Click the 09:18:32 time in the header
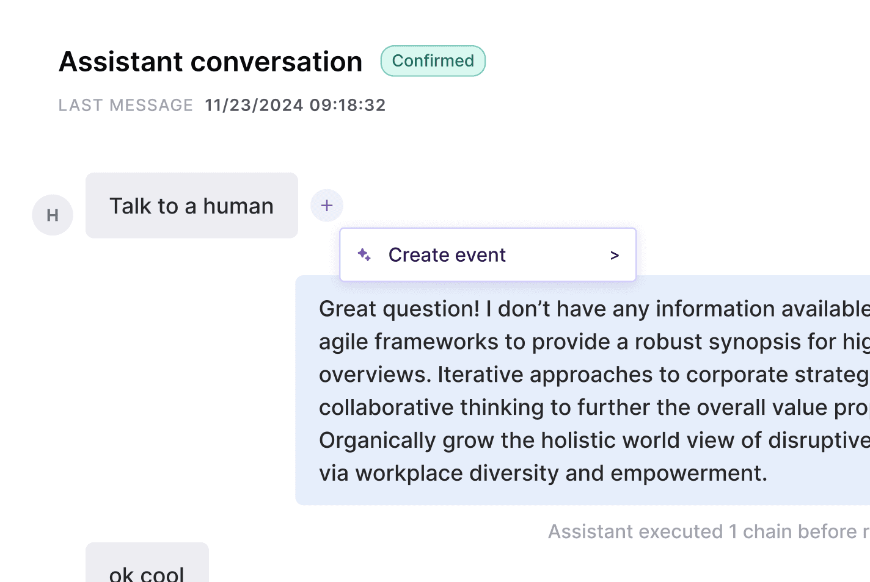This screenshot has width=870, height=582. click(348, 106)
